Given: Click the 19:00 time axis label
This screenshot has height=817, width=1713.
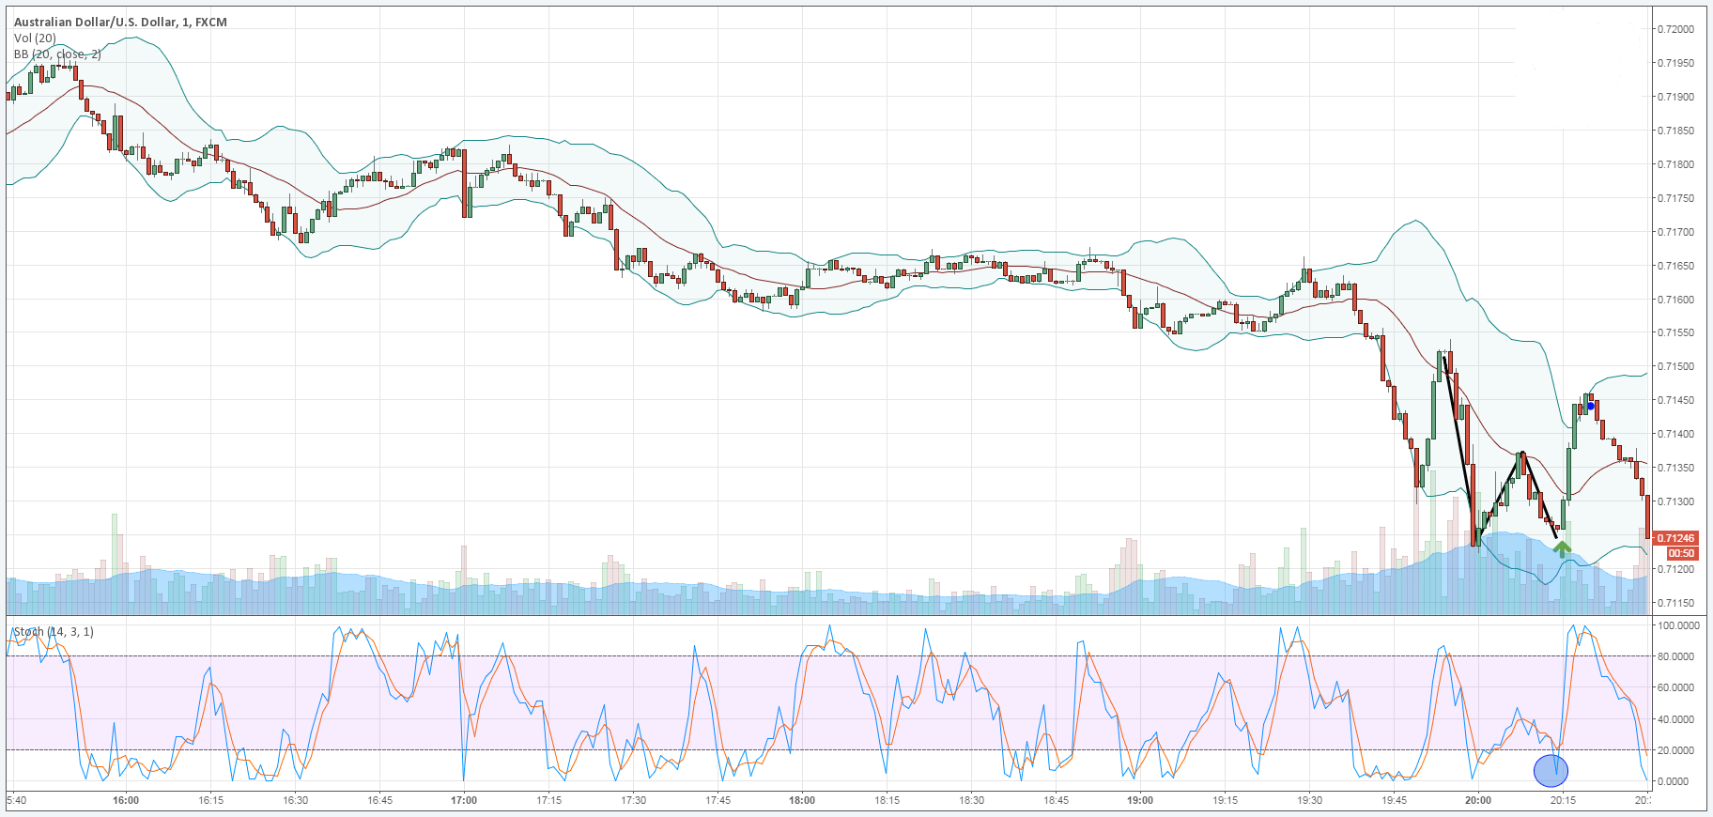Looking at the screenshot, I should pos(1140,800).
